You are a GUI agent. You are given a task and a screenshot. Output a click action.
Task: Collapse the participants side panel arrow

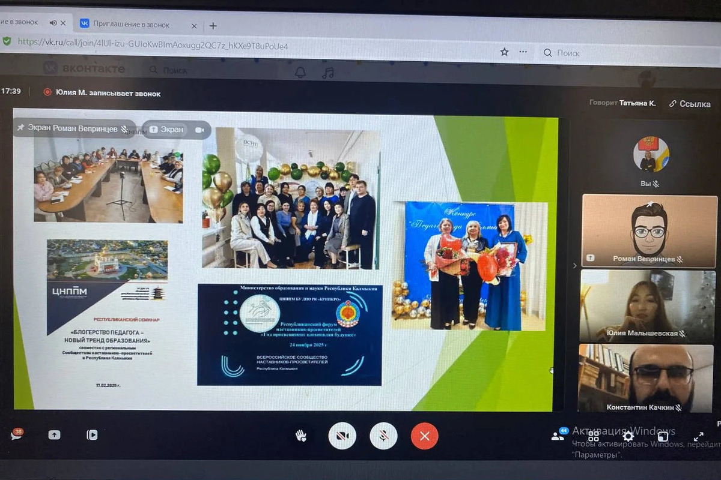coord(574,265)
